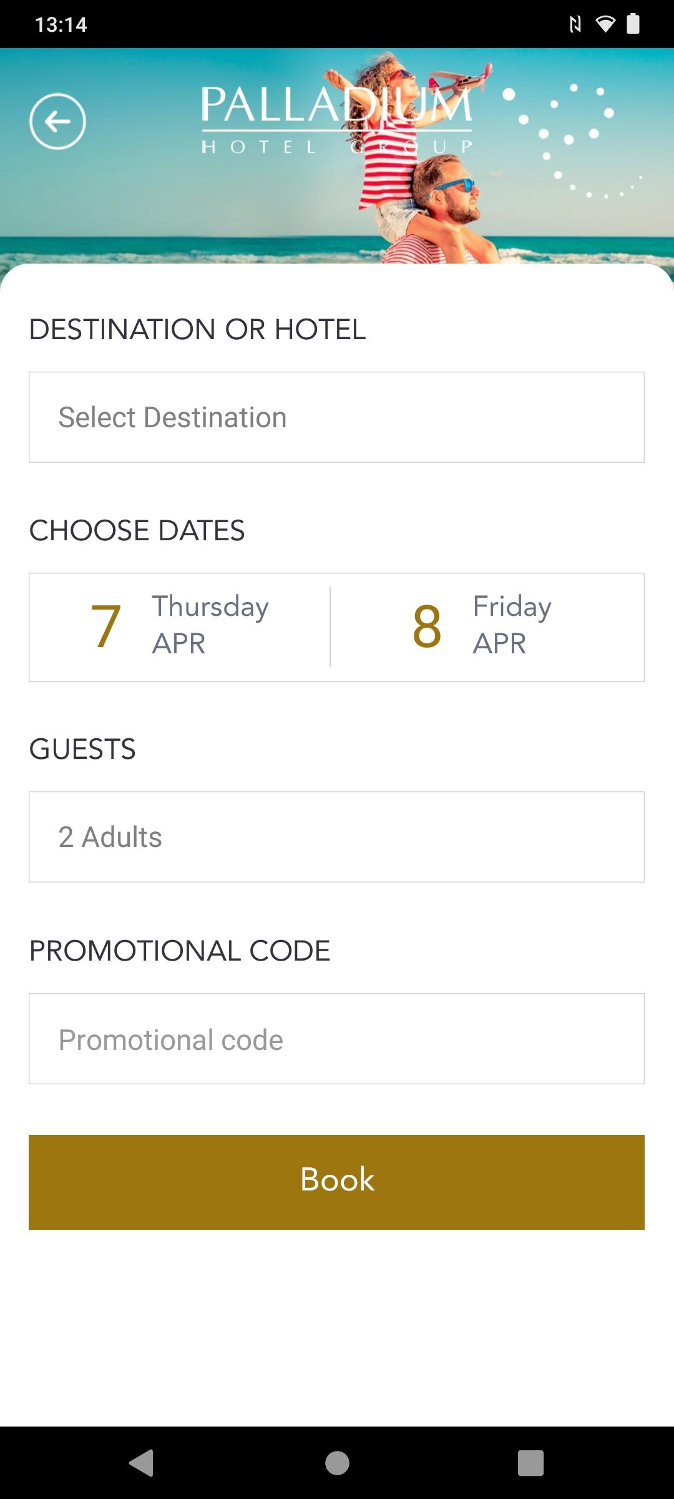Tap the Android back navigation triangle
Screen dimensions: 674x1499
pos(142,1463)
